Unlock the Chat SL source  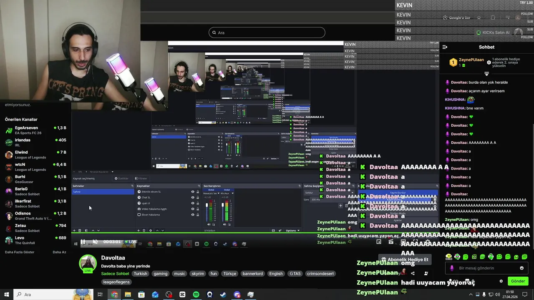coord(198,197)
